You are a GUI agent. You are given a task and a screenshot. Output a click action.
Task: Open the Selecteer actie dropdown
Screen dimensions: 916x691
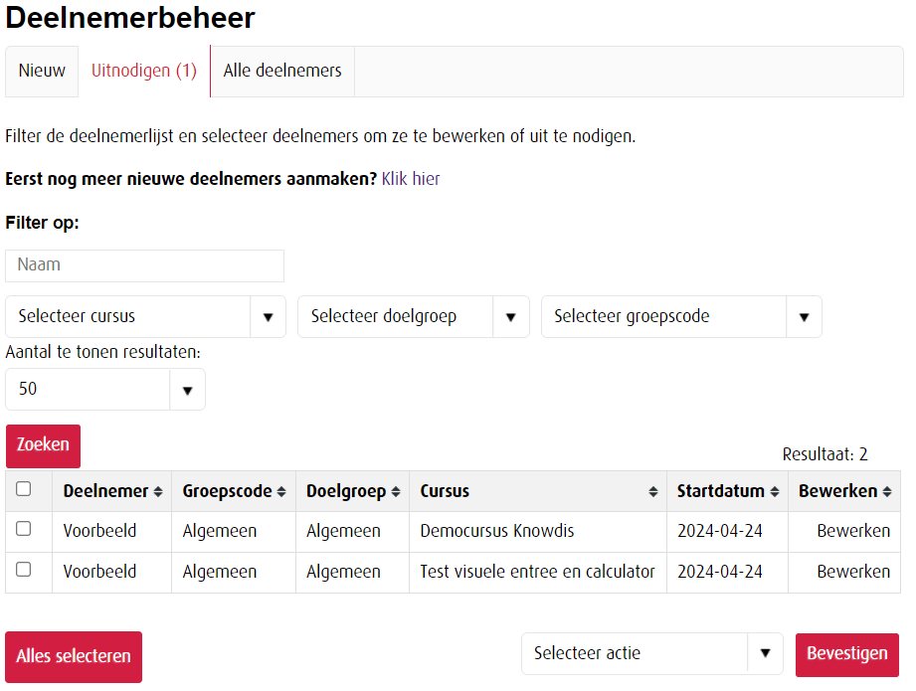coord(651,653)
